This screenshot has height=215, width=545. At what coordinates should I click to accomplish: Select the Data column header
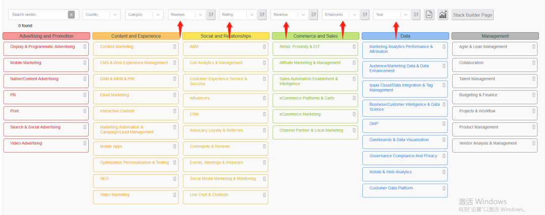point(405,36)
